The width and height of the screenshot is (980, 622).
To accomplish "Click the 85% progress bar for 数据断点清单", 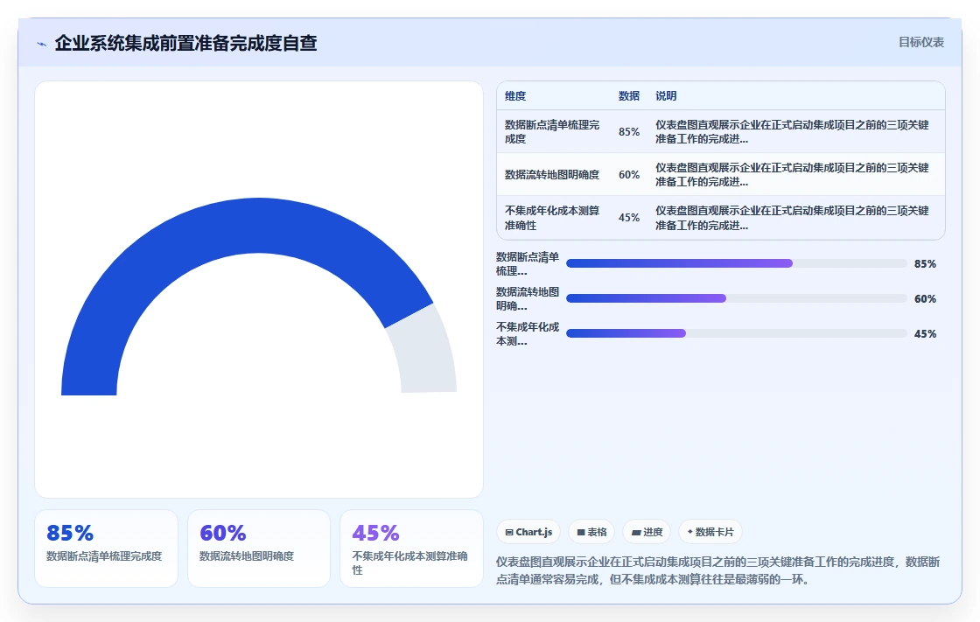I will pyautogui.click(x=736, y=264).
